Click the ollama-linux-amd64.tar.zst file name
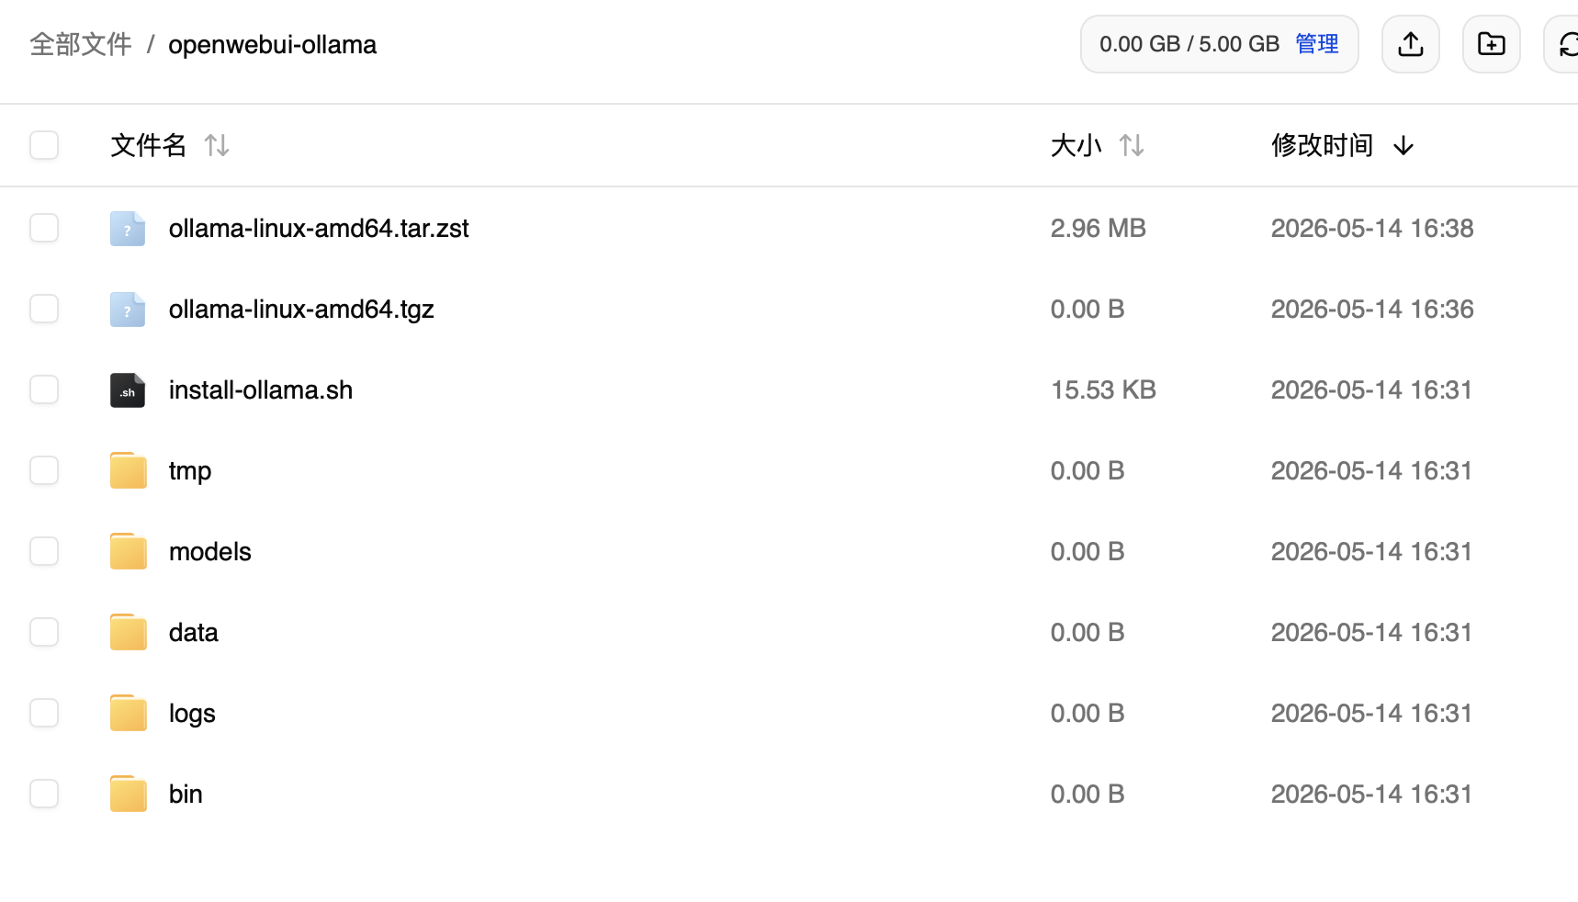The height and width of the screenshot is (902, 1578). click(319, 228)
